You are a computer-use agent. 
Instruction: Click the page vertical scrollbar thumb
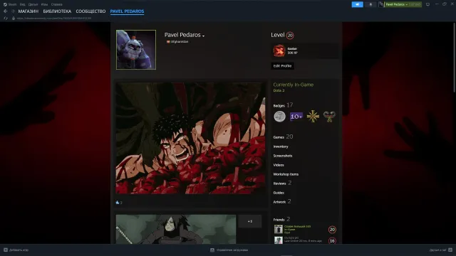click(455, 58)
